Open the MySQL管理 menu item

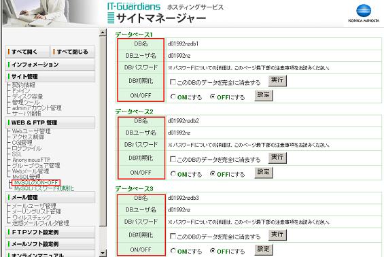(27, 177)
